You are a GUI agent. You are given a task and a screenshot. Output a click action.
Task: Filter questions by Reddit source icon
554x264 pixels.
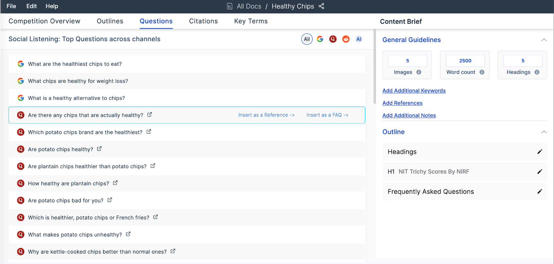click(346, 39)
